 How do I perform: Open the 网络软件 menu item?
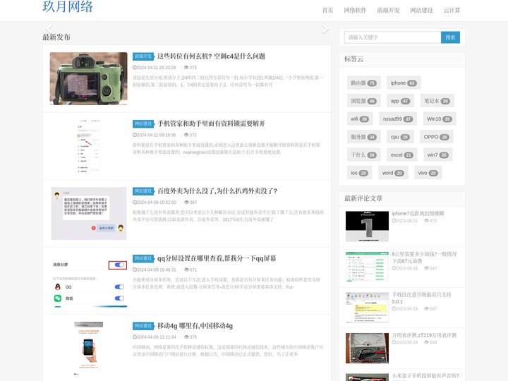(355, 11)
